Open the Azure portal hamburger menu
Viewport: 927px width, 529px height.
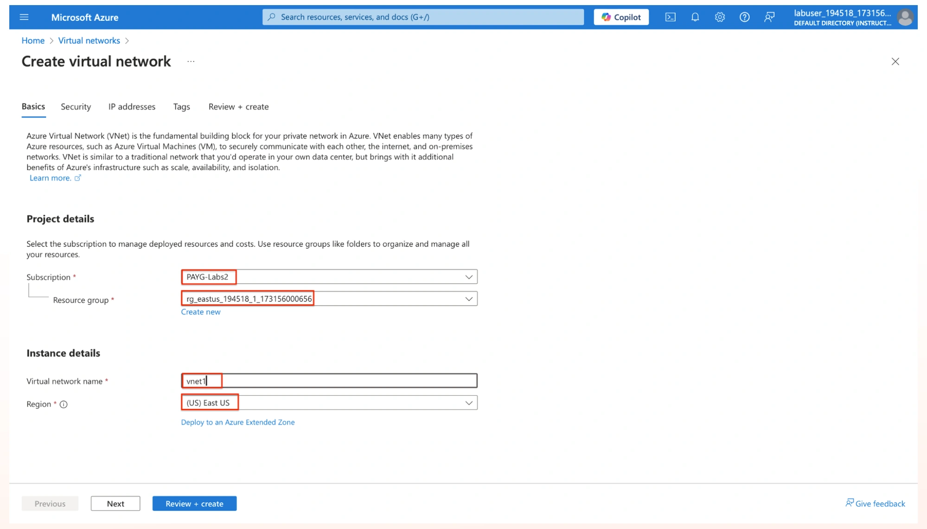click(24, 17)
